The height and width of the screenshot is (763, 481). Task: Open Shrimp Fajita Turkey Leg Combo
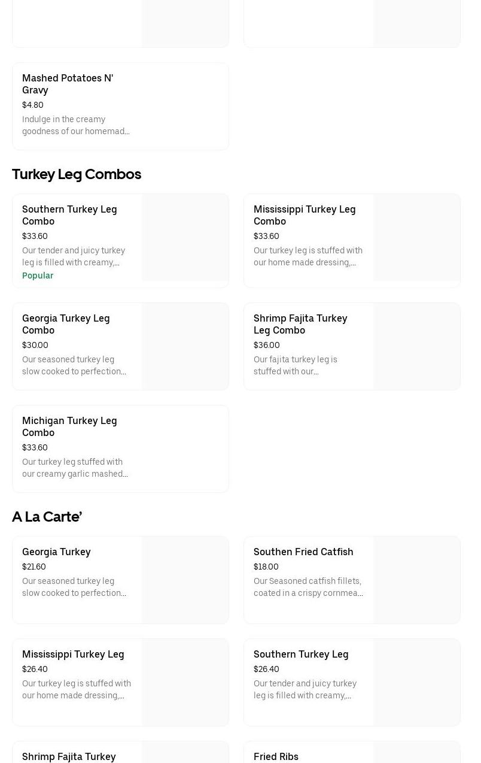(300, 324)
